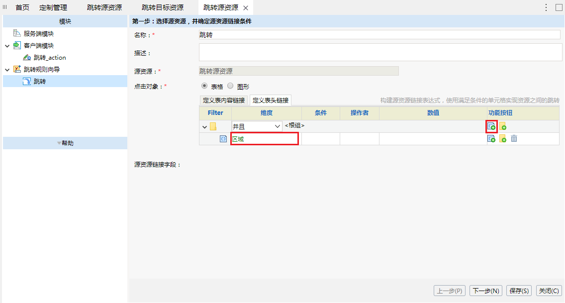Select 跳转_action tree item
The height and width of the screenshot is (303, 565).
[50, 57]
